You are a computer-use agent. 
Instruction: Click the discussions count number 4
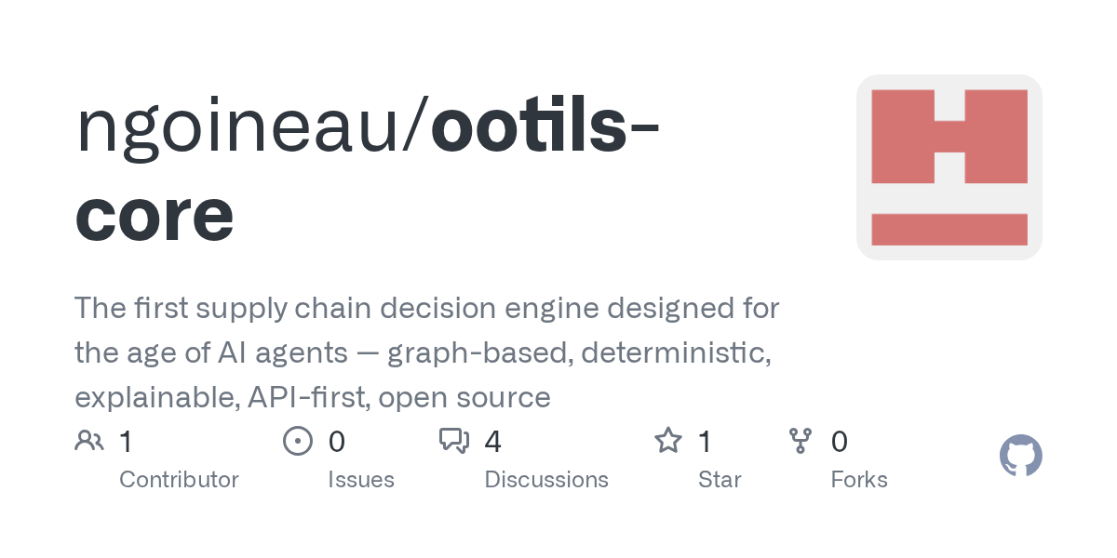click(x=493, y=442)
